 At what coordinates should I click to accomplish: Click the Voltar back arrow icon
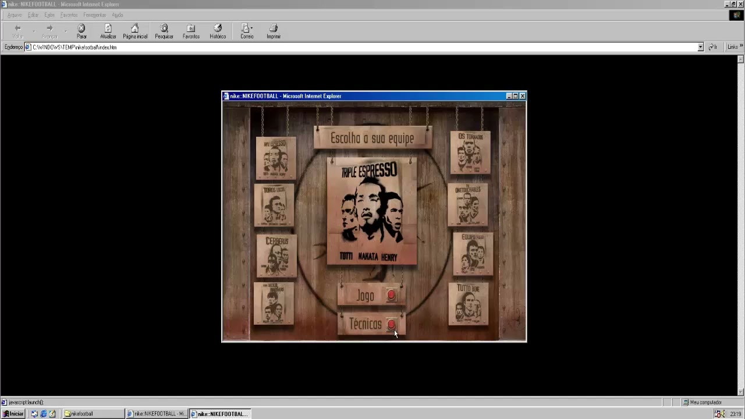tap(18, 28)
